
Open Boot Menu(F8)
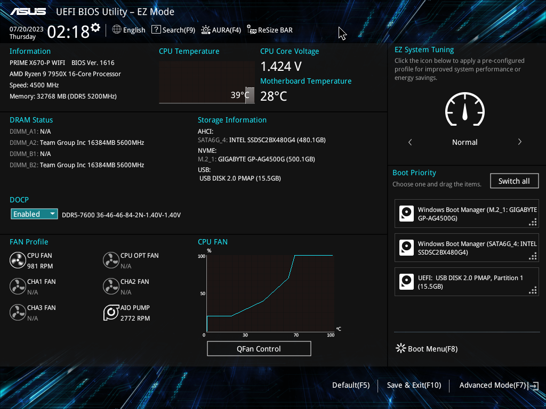427,348
